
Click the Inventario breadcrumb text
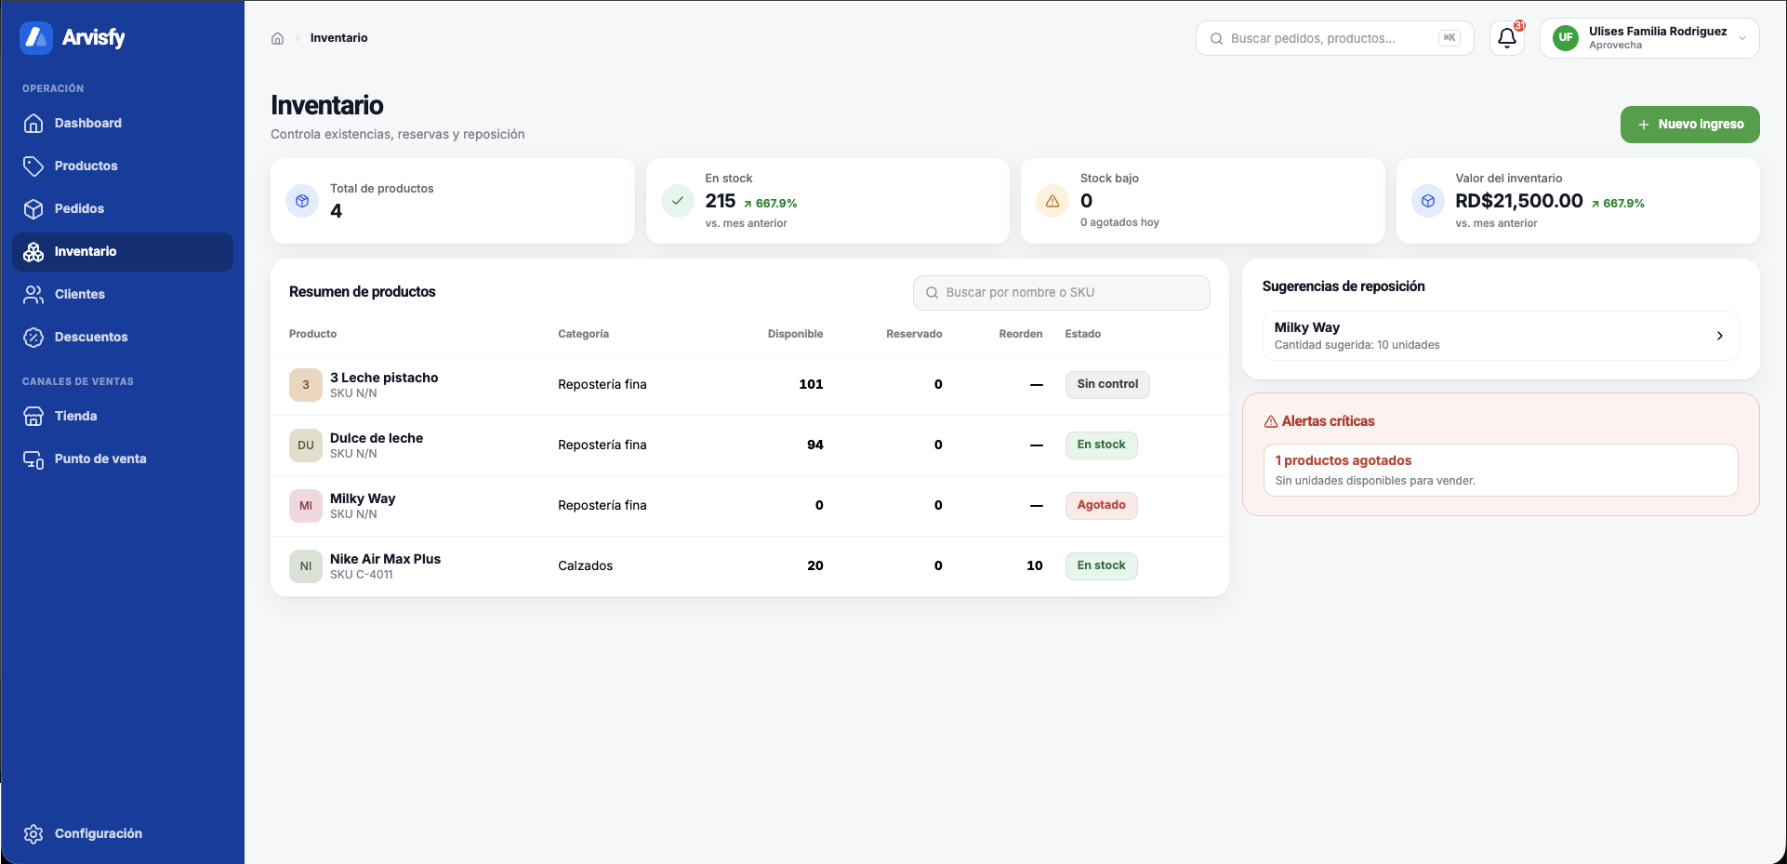338,38
